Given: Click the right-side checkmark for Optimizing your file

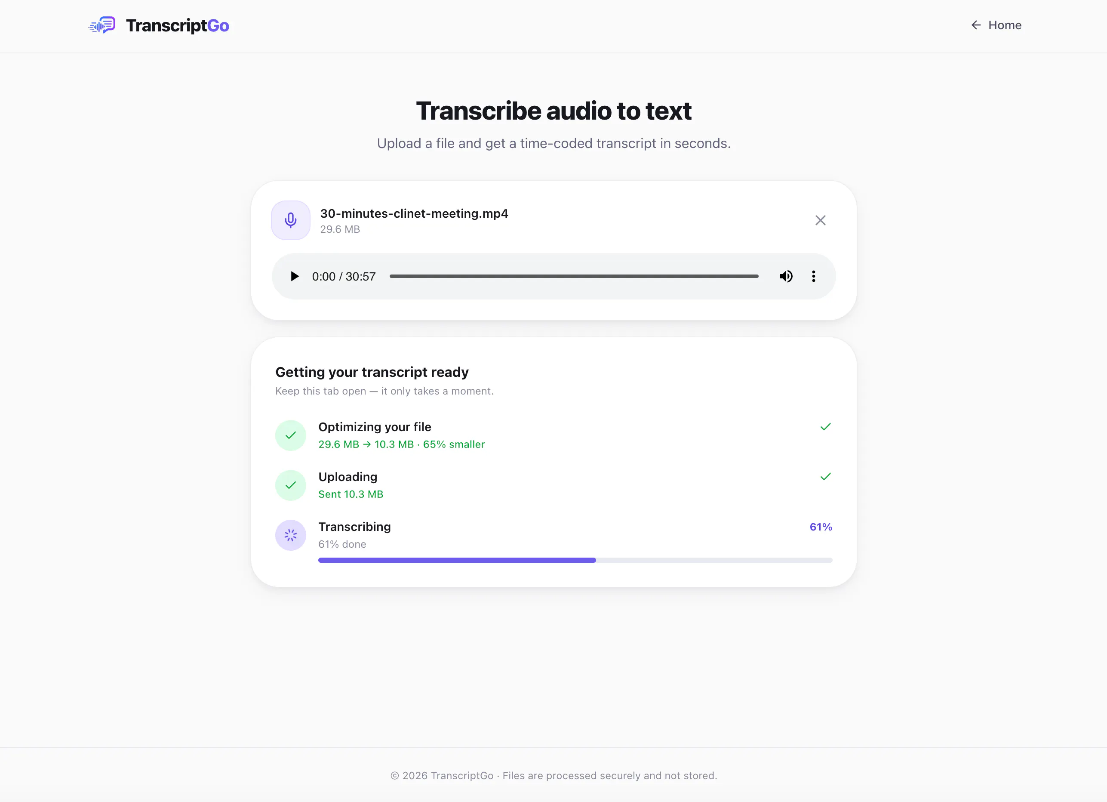Looking at the screenshot, I should point(825,427).
